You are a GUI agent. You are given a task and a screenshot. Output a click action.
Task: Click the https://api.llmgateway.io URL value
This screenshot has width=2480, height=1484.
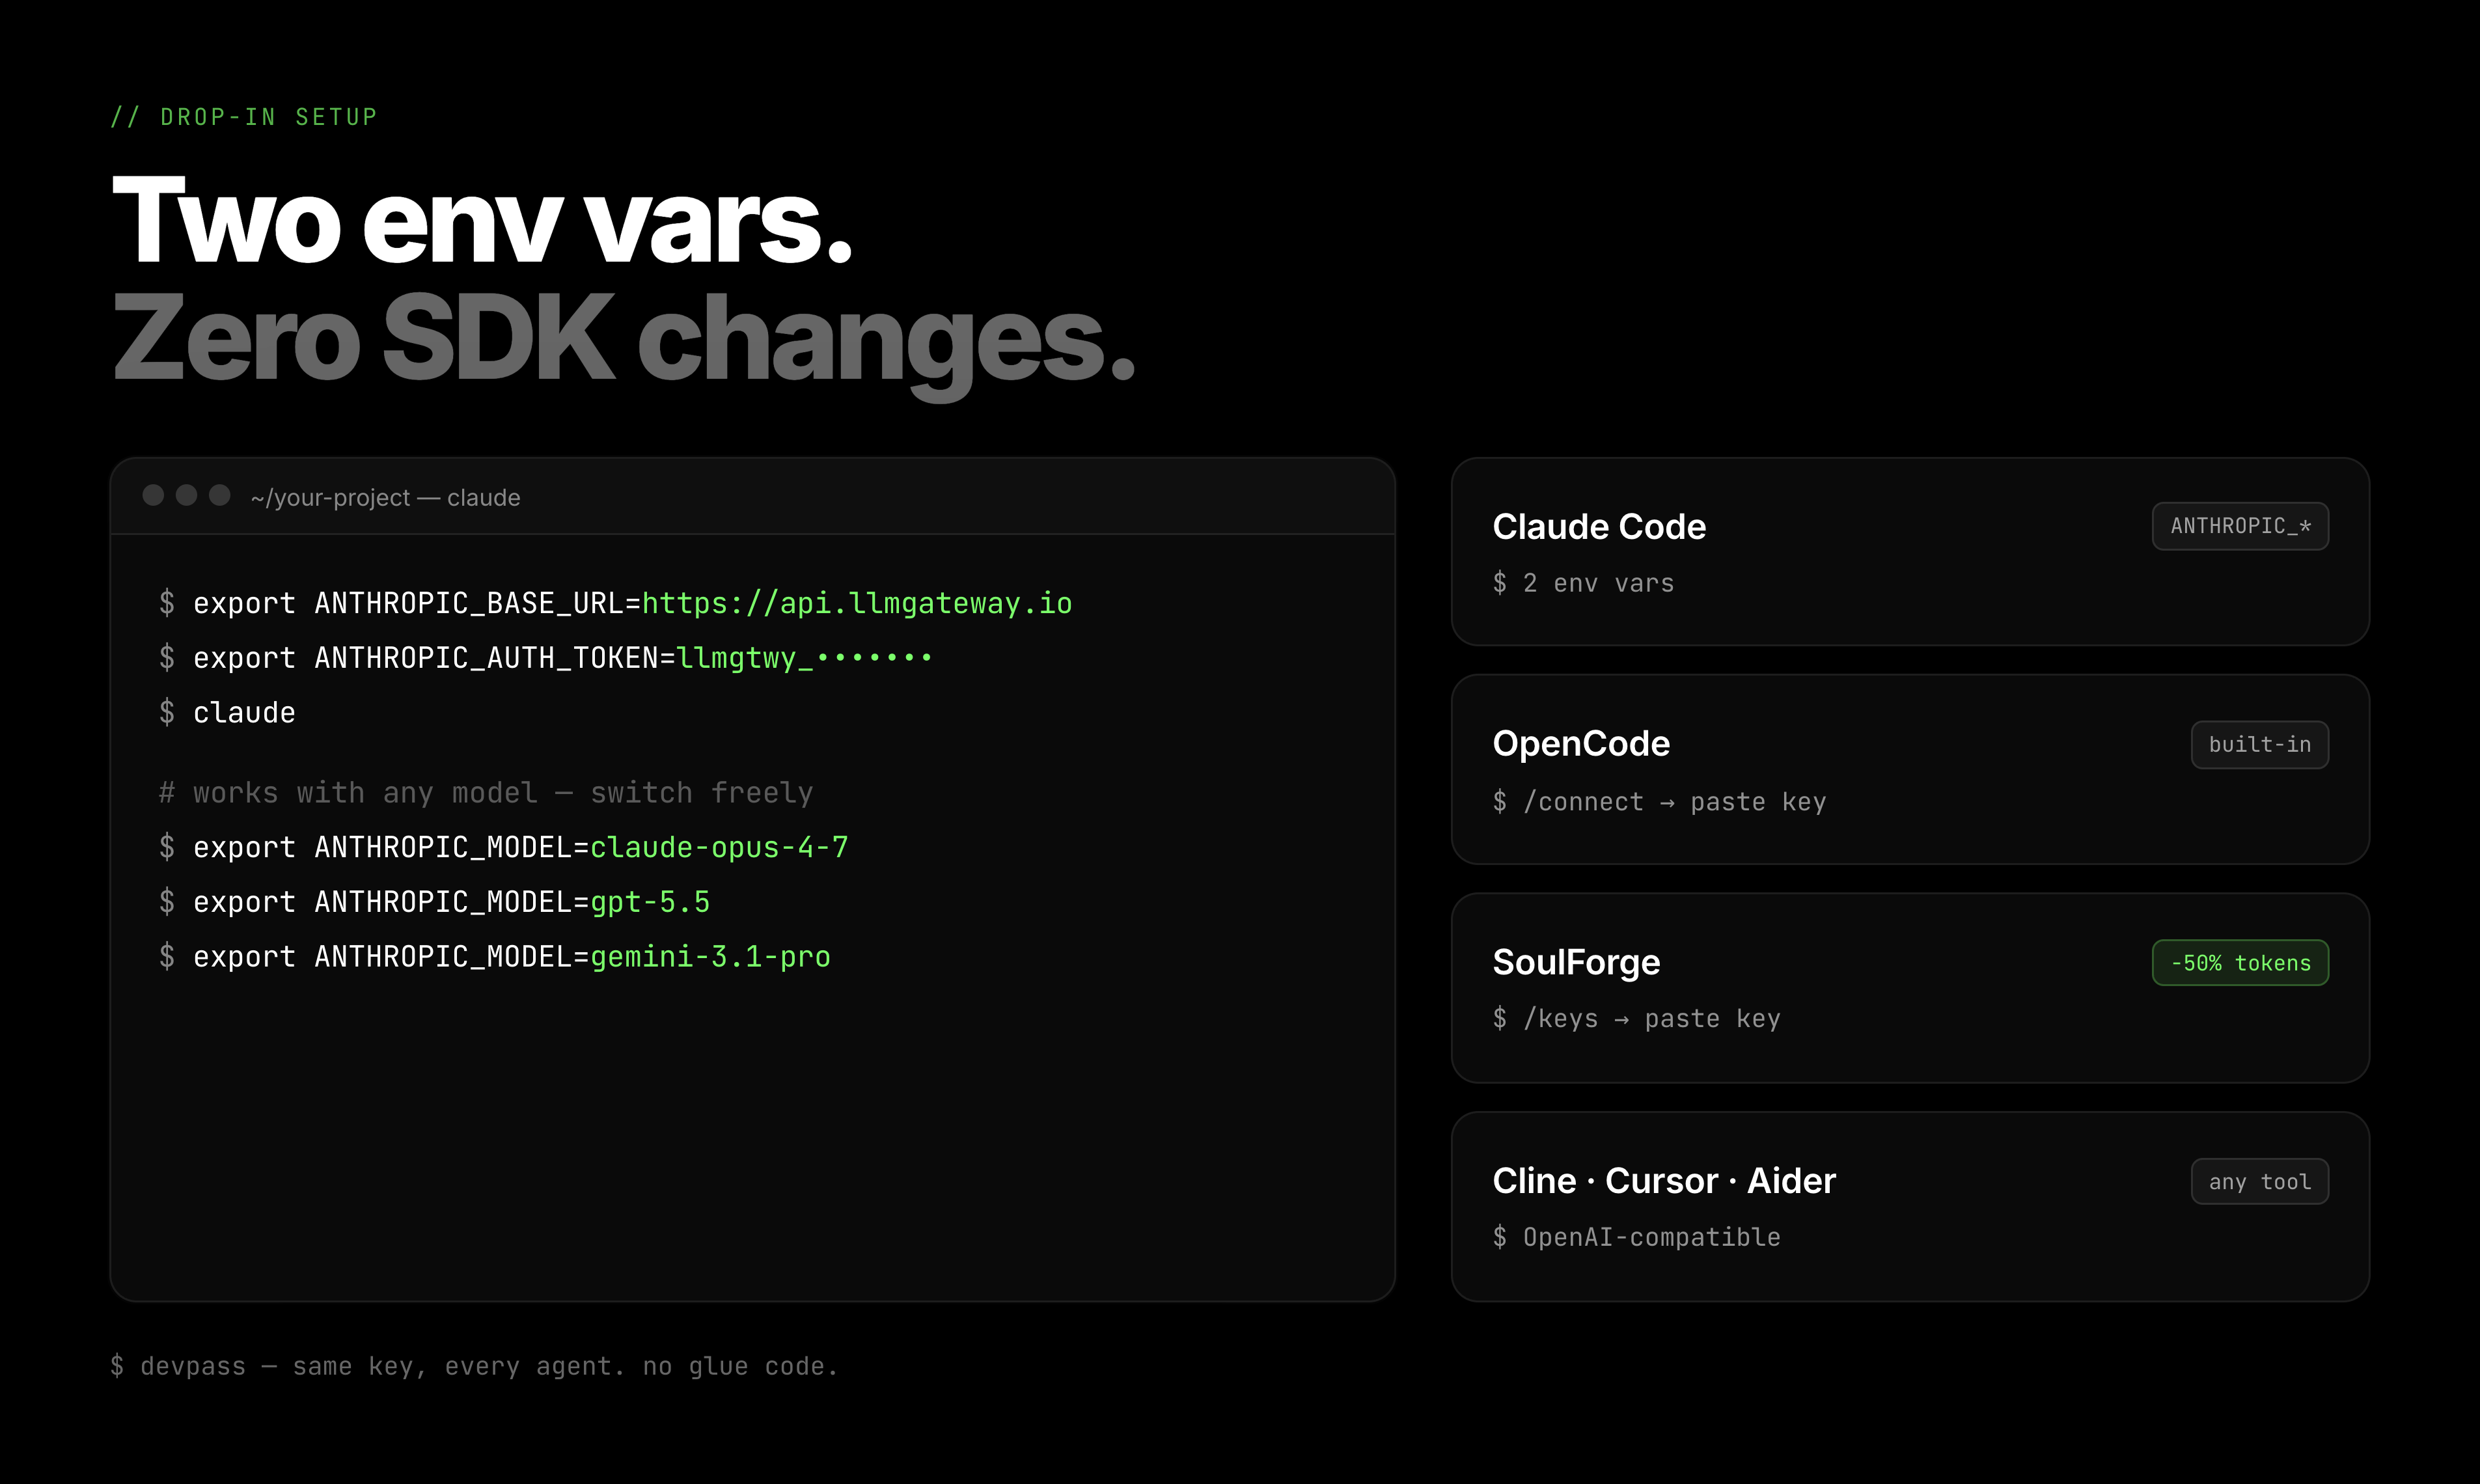[x=856, y=603]
